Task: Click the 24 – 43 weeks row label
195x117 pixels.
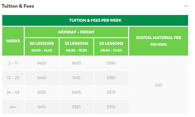Action: (13, 92)
